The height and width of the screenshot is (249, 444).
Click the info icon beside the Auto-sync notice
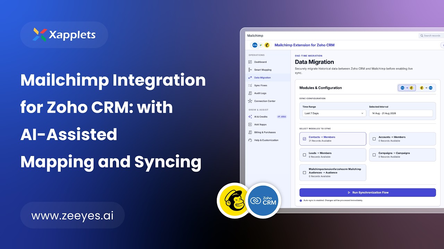click(301, 201)
